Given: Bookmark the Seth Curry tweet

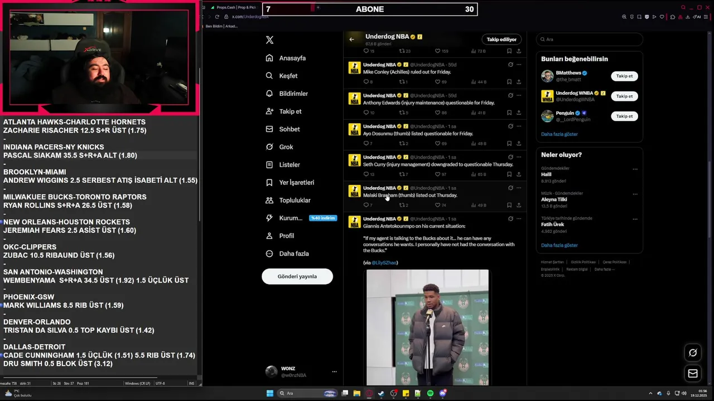Looking at the screenshot, I should tap(509, 174).
